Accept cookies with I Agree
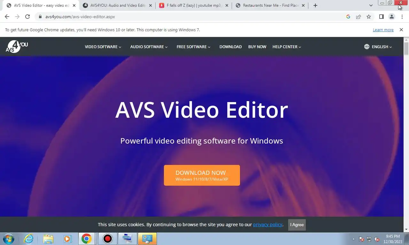Image resolution: width=409 pixels, height=245 pixels. pyautogui.click(x=297, y=225)
